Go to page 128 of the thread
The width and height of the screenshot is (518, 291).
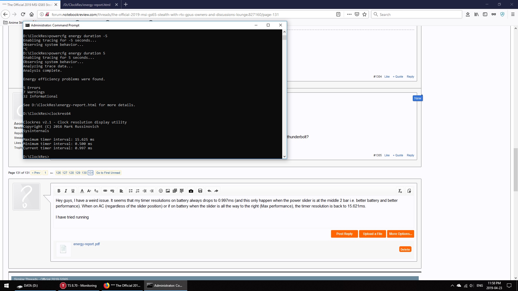(x=71, y=173)
